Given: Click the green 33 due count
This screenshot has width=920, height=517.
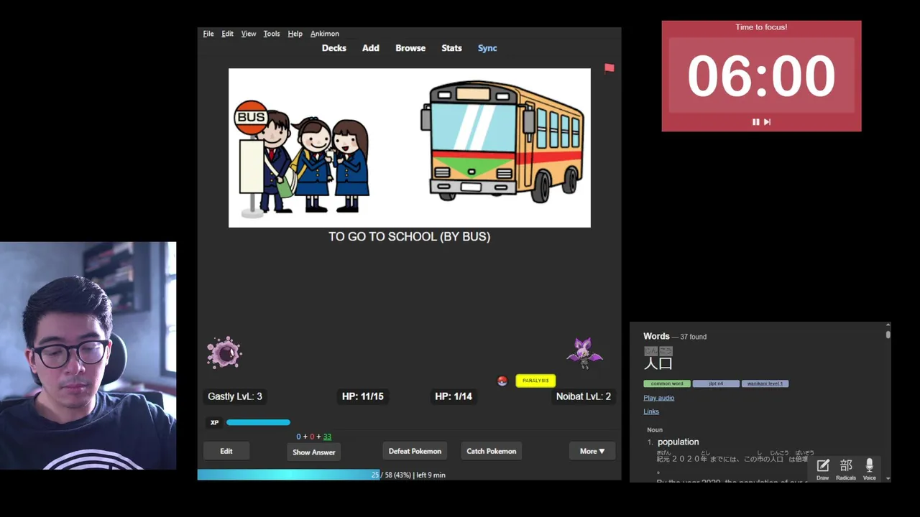Looking at the screenshot, I should point(327,437).
